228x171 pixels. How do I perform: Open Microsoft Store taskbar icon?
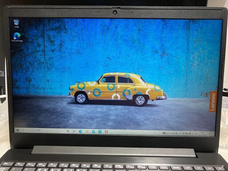pyautogui.click(x=94, y=132)
